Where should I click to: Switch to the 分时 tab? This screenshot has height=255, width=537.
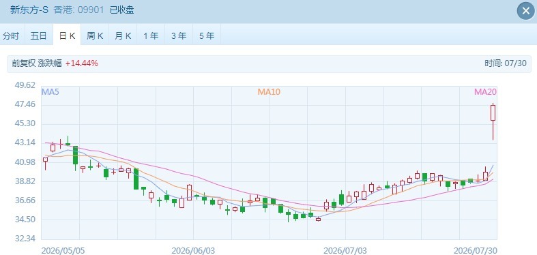coord(11,35)
